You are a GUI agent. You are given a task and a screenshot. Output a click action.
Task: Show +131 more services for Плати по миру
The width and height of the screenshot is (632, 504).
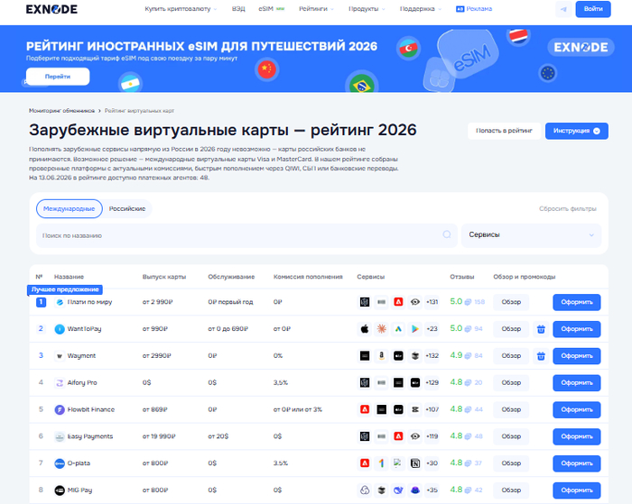tap(432, 302)
